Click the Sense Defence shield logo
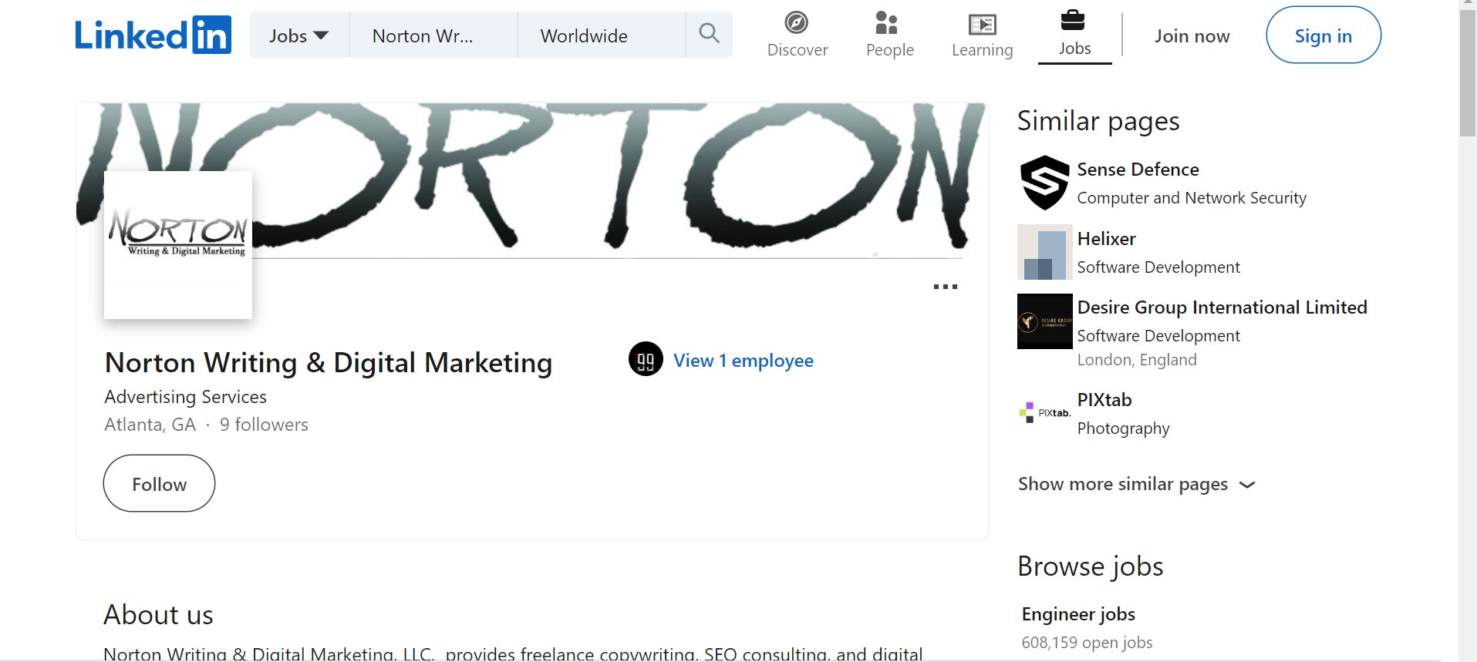 [1044, 183]
